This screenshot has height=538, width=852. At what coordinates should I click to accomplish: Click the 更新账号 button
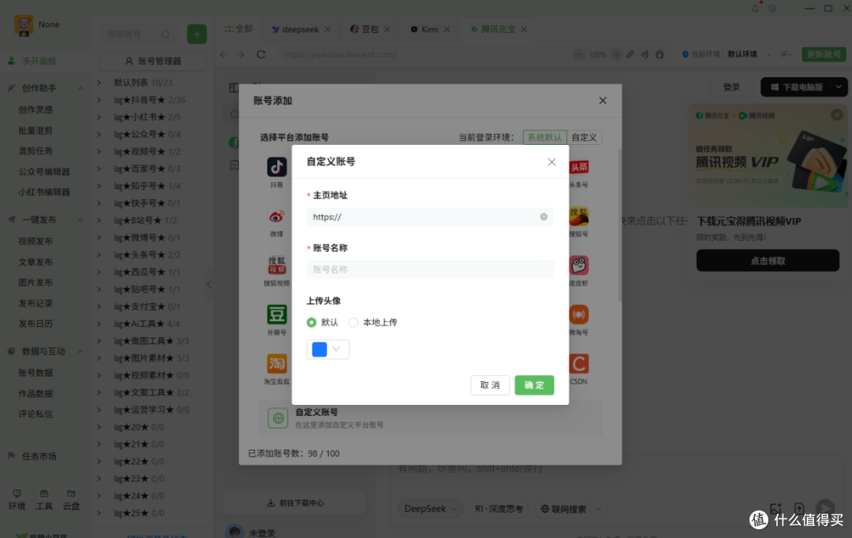(824, 54)
